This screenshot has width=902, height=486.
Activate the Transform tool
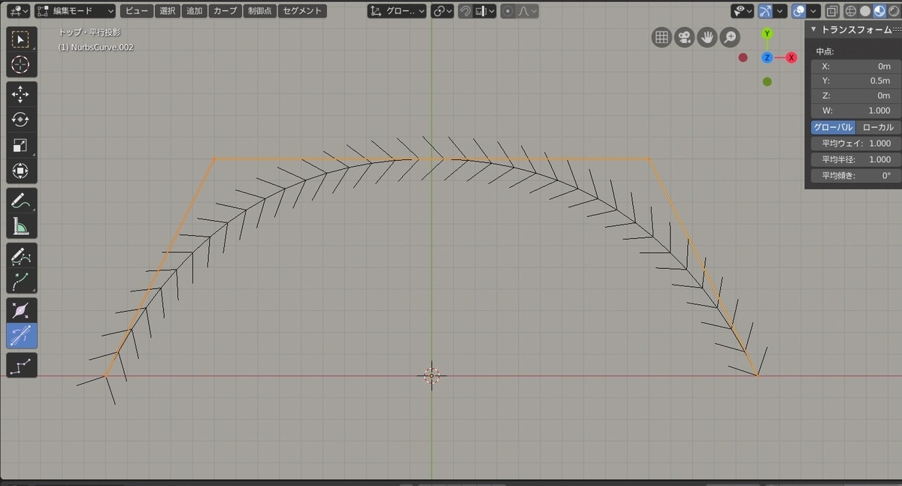click(21, 171)
